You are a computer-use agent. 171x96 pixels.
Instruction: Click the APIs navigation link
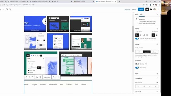[x=62, y=85]
